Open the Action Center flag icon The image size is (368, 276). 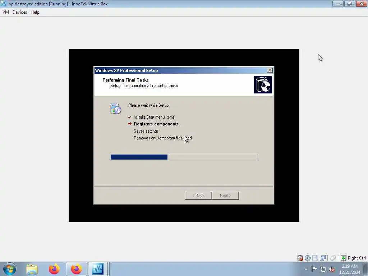314,269
